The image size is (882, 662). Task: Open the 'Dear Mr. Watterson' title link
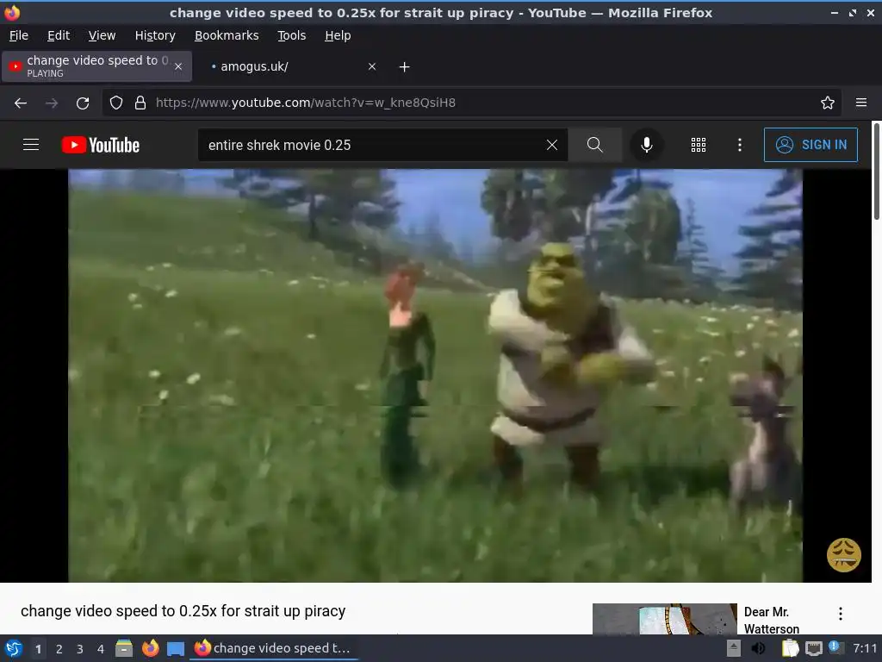(771, 620)
